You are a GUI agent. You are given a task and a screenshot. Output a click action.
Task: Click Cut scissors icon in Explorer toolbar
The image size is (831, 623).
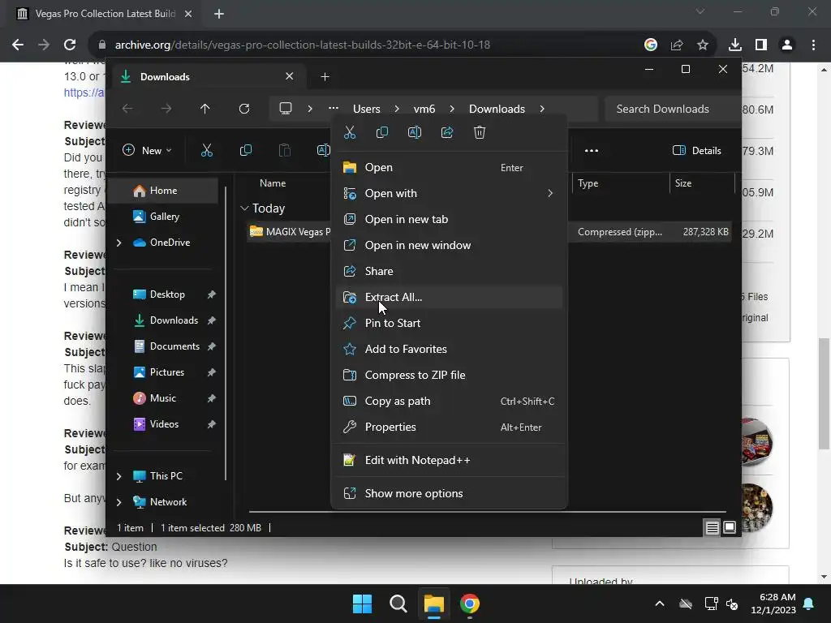tap(207, 150)
